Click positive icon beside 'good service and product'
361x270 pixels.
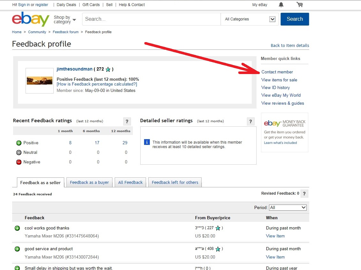point(17,249)
